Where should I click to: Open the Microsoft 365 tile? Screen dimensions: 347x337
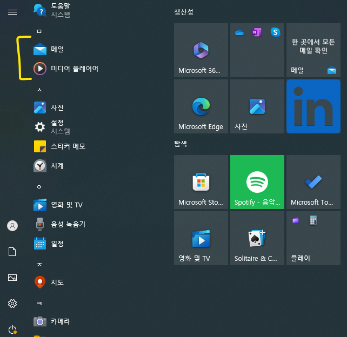click(201, 50)
